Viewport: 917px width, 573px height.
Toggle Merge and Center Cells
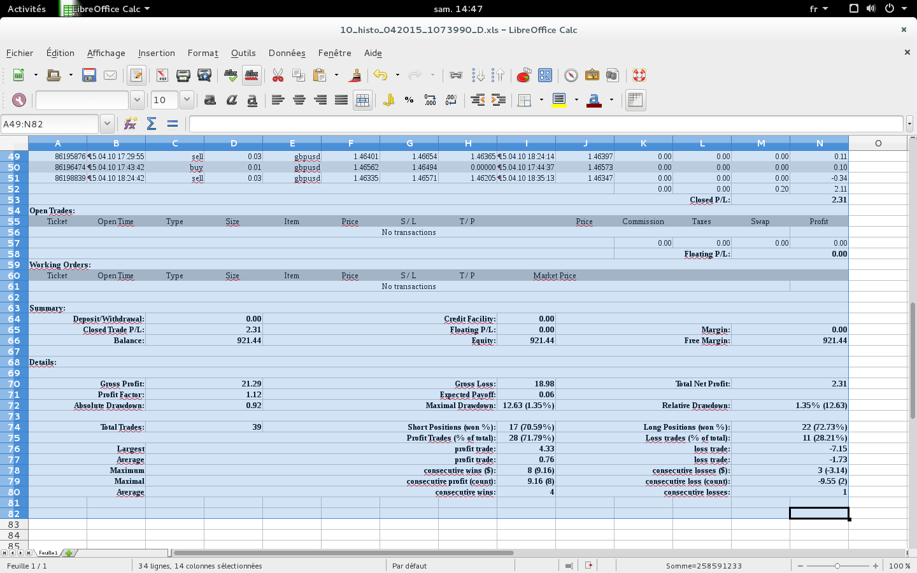[x=362, y=100]
